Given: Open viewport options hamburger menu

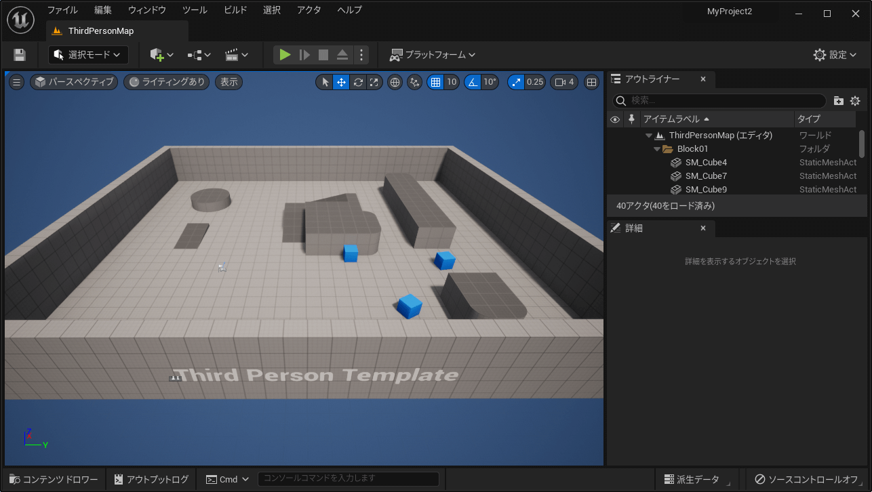Looking at the screenshot, I should (x=17, y=82).
